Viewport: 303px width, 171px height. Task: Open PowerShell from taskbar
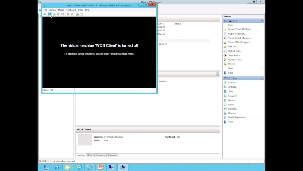click(57, 167)
